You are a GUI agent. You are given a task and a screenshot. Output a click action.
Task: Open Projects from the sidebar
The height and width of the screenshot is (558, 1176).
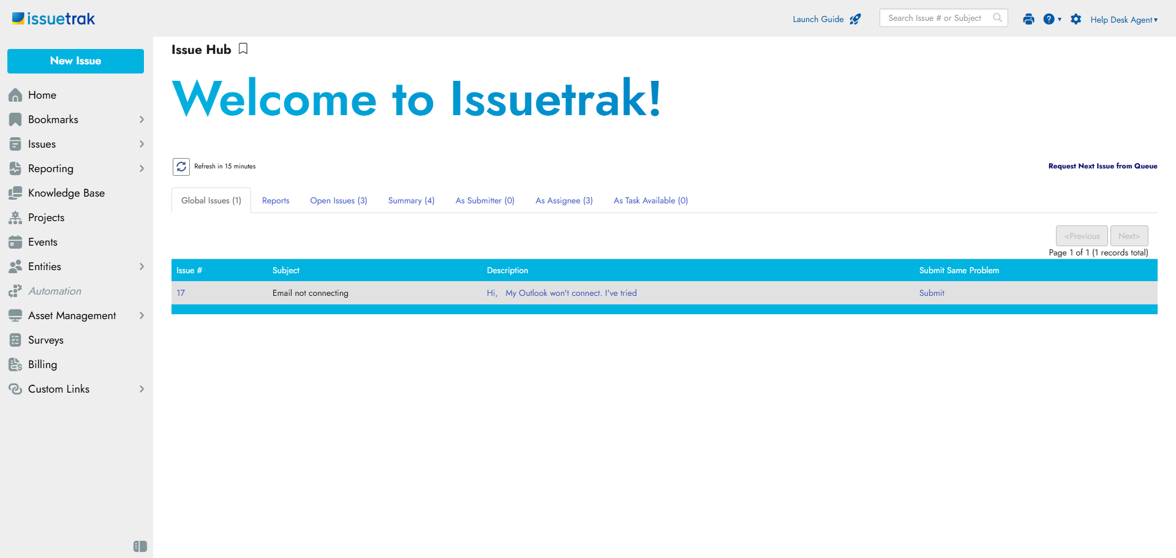coord(46,217)
